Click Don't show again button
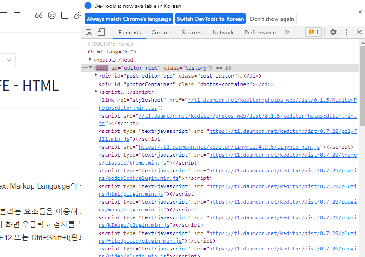The height and width of the screenshot is (257, 365). click(x=272, y=19)
